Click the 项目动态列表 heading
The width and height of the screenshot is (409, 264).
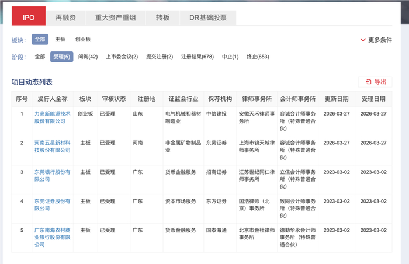pos(32,82)
